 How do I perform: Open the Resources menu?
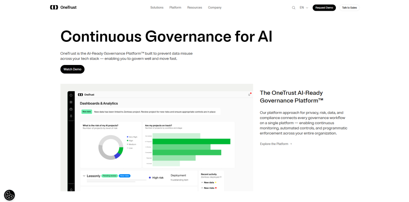click(x=195, y=8)
